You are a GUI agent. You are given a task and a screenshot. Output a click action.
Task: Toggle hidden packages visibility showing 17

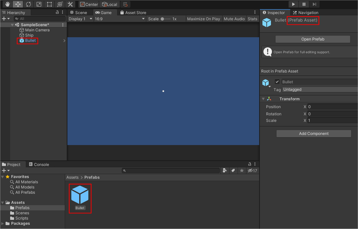point(253,171)
